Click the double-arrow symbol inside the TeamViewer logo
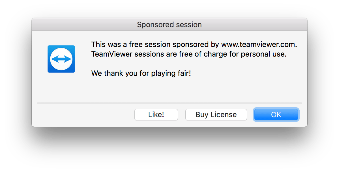This screenshot has height=172, width=339. click(61, 59)
